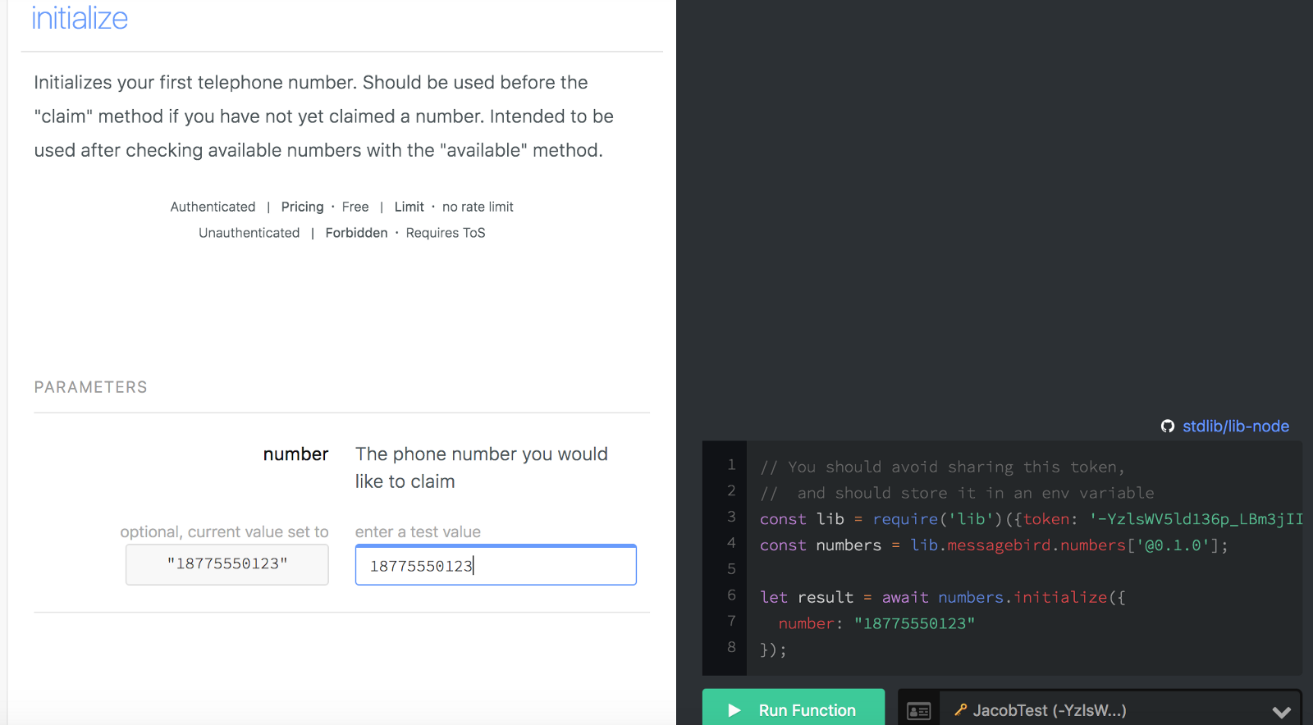Click the "const numbers" messagebird code line

pos(993,545)
